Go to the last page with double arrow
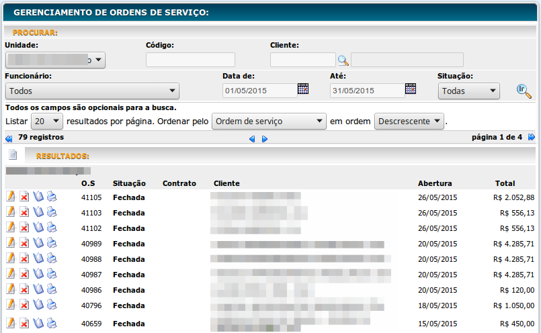Viewport: 541px width, 333px height. tap(532, 138)
